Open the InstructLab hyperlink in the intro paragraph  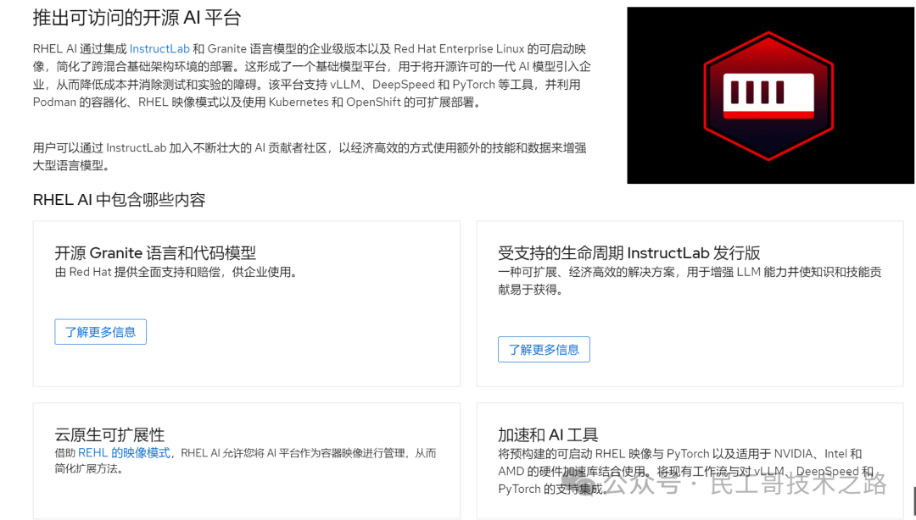pyautogui.click(x=159, y=49)
